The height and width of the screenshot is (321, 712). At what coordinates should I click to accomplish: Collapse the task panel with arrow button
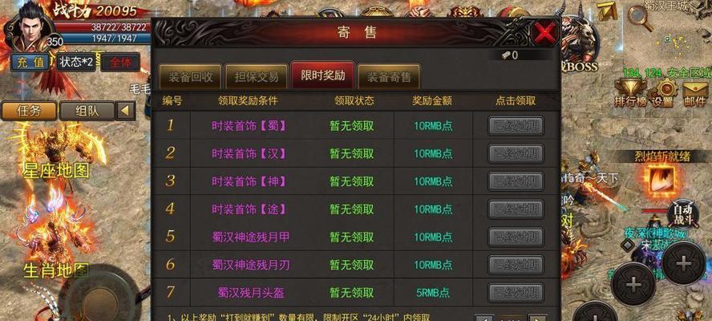pos(126,111)
